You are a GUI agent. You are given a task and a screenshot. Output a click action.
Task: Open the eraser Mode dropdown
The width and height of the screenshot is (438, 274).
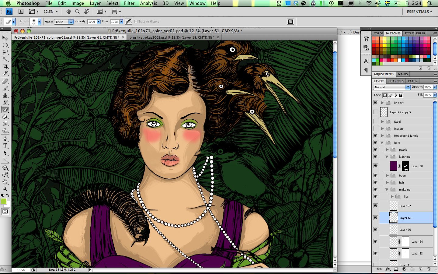tap(64, 22)
